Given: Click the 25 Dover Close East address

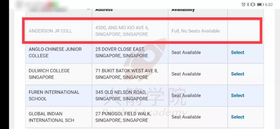Looking at the screenshot, I should click(122, 53).
